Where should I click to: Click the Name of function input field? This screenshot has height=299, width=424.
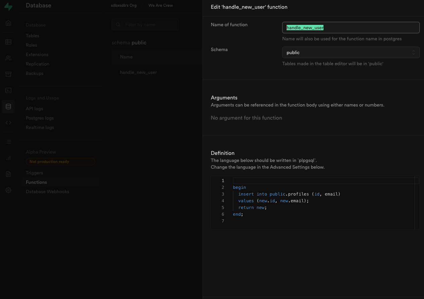tap(351, 28)
